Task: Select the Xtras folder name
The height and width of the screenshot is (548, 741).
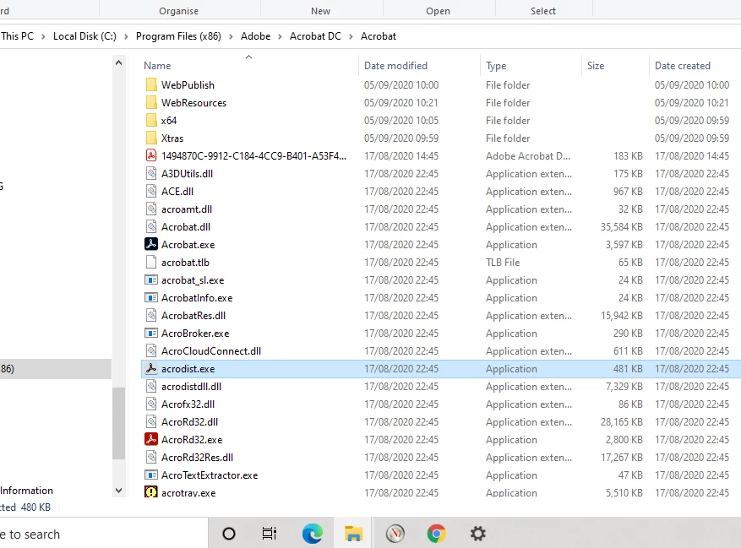Action: coord(172,138)
